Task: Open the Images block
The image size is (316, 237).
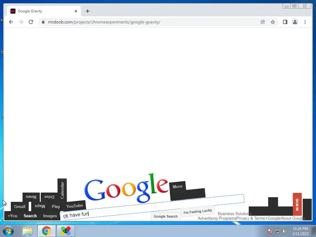Action: [50, 216]
